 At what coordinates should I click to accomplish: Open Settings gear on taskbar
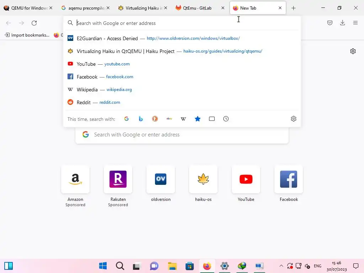coord(225,266)
